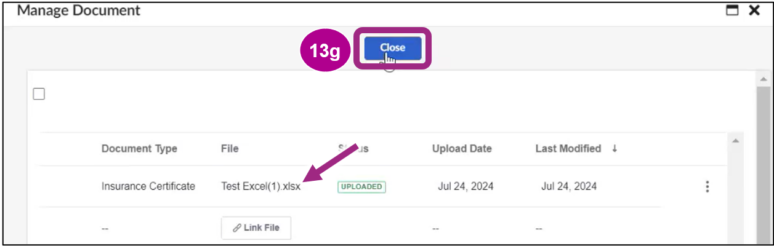Tick the select-all checkbox above the table
Image resolution: width=774 pixels, height=246 pixels.
[39, 94]
